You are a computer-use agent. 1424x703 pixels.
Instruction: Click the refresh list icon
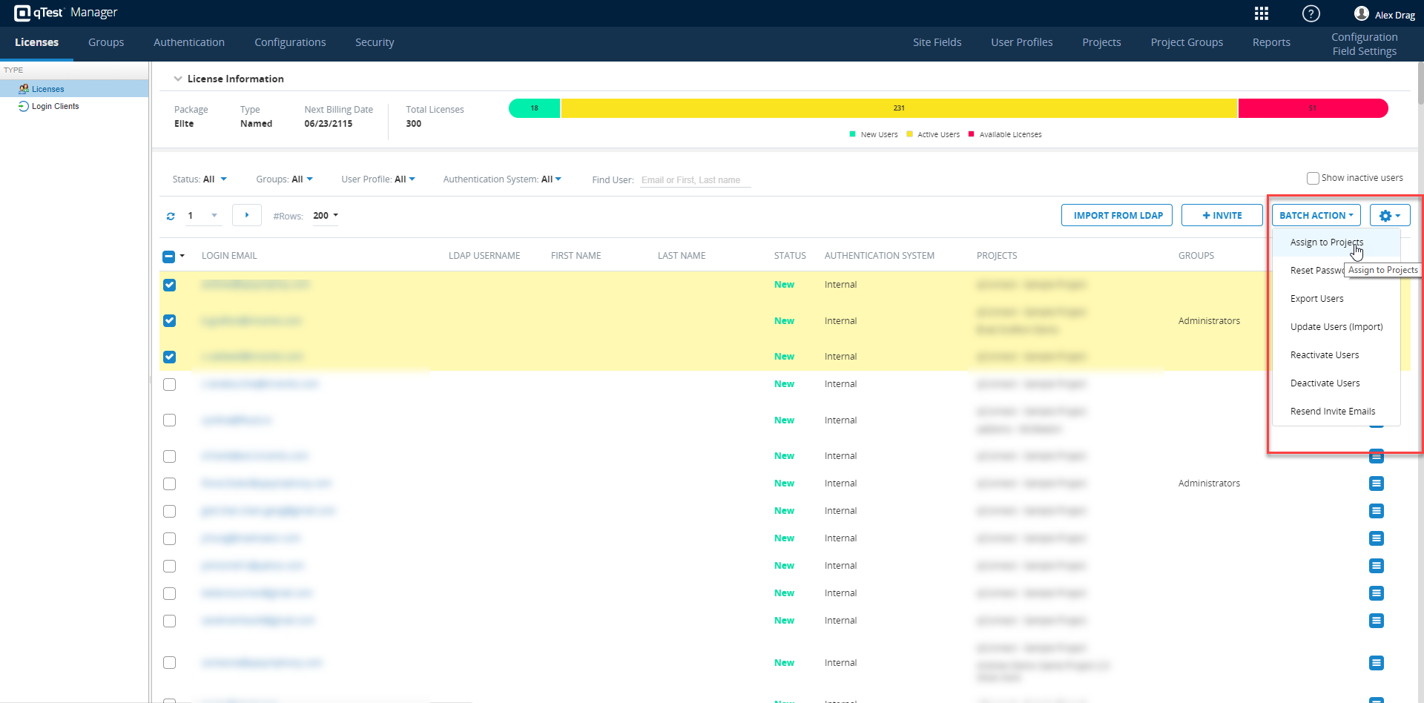(171, 216)
